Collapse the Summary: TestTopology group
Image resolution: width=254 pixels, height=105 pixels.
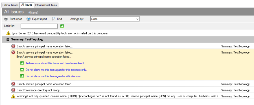tap(8, 40)
